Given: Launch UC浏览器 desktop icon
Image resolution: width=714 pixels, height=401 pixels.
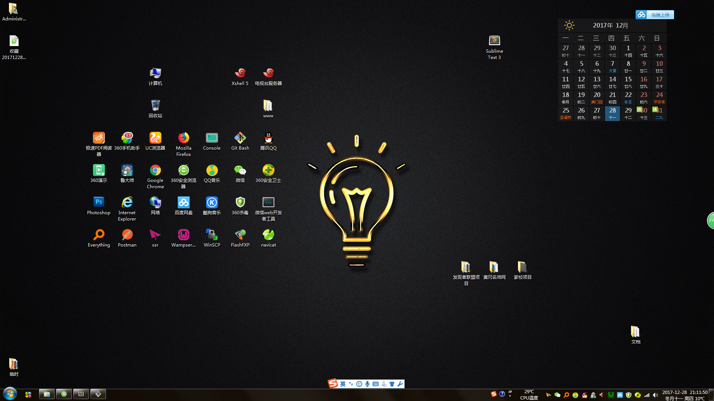Looking at the screenshot, I should click(x=155, y=141).
